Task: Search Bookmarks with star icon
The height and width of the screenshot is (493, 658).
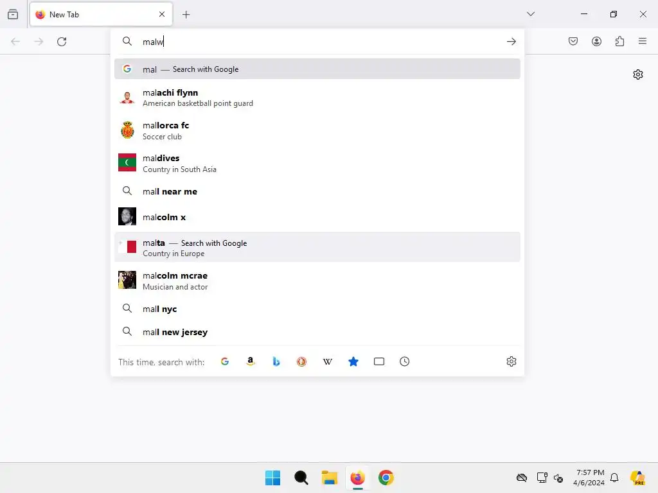Action: 353,361
